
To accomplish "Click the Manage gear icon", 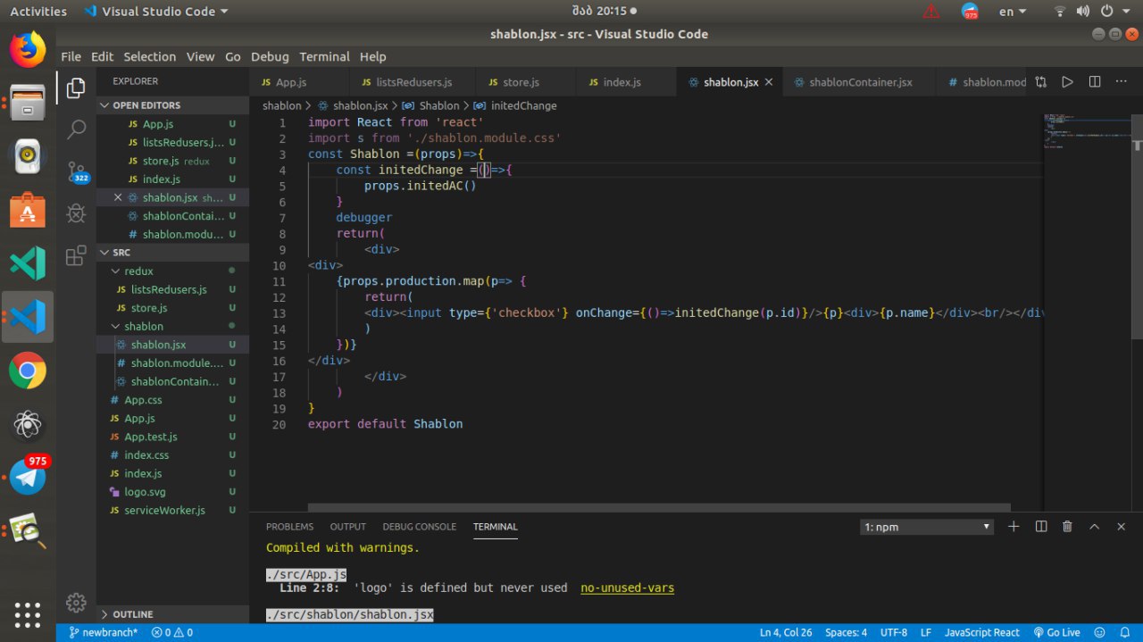I will (76, 602).
